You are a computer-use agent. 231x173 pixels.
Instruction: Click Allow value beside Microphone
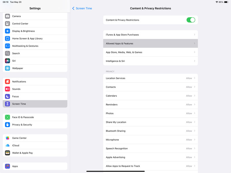[x=189, y=140]
